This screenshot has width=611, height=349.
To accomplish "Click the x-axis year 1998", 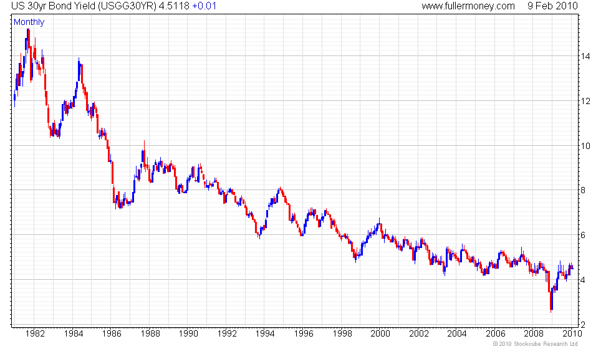I will coord(342,333).
